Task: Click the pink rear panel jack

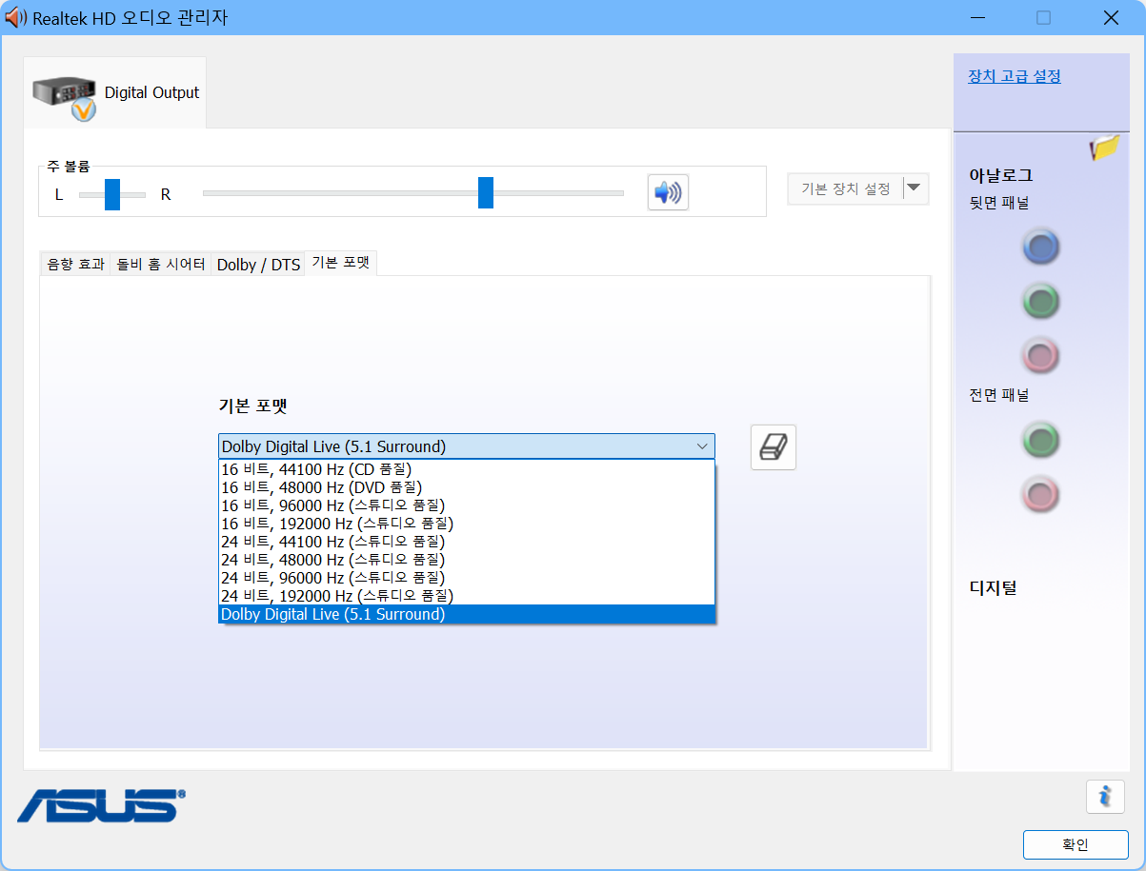Action: [1041, 356]
